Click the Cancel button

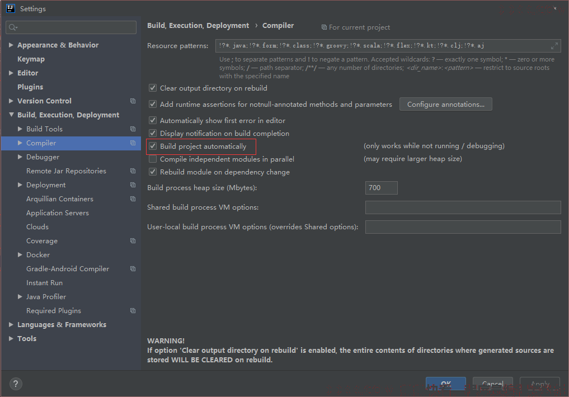coord(493,384)
